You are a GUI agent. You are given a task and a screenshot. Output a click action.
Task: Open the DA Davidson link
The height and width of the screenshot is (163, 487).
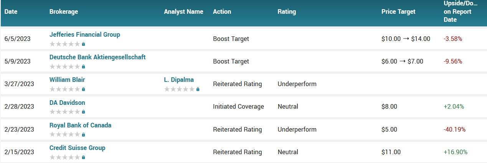(x=67, y=103)
